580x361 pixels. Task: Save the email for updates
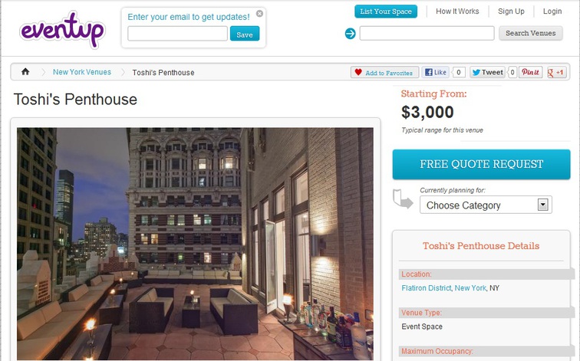coord(245,34)
